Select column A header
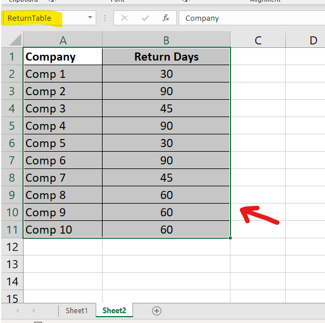 click(63, 39)
